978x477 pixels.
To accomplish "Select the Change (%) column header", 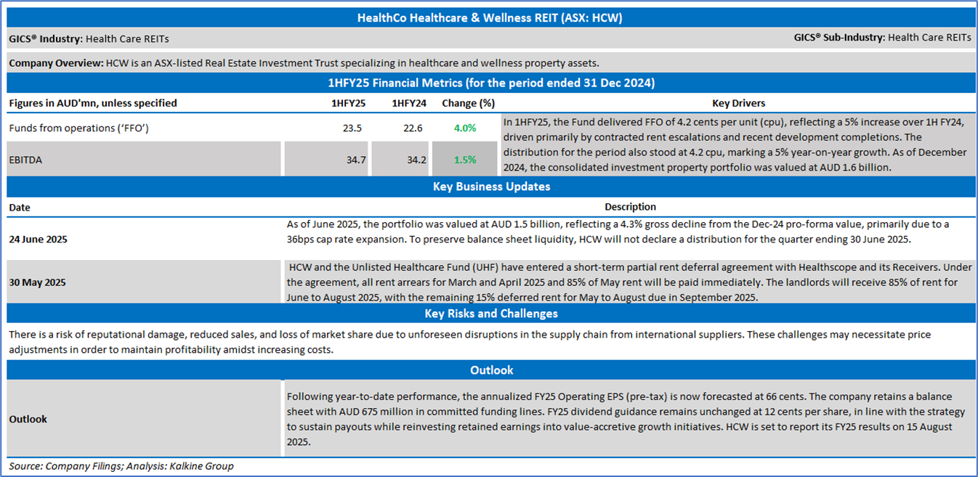I will [468, 103].
